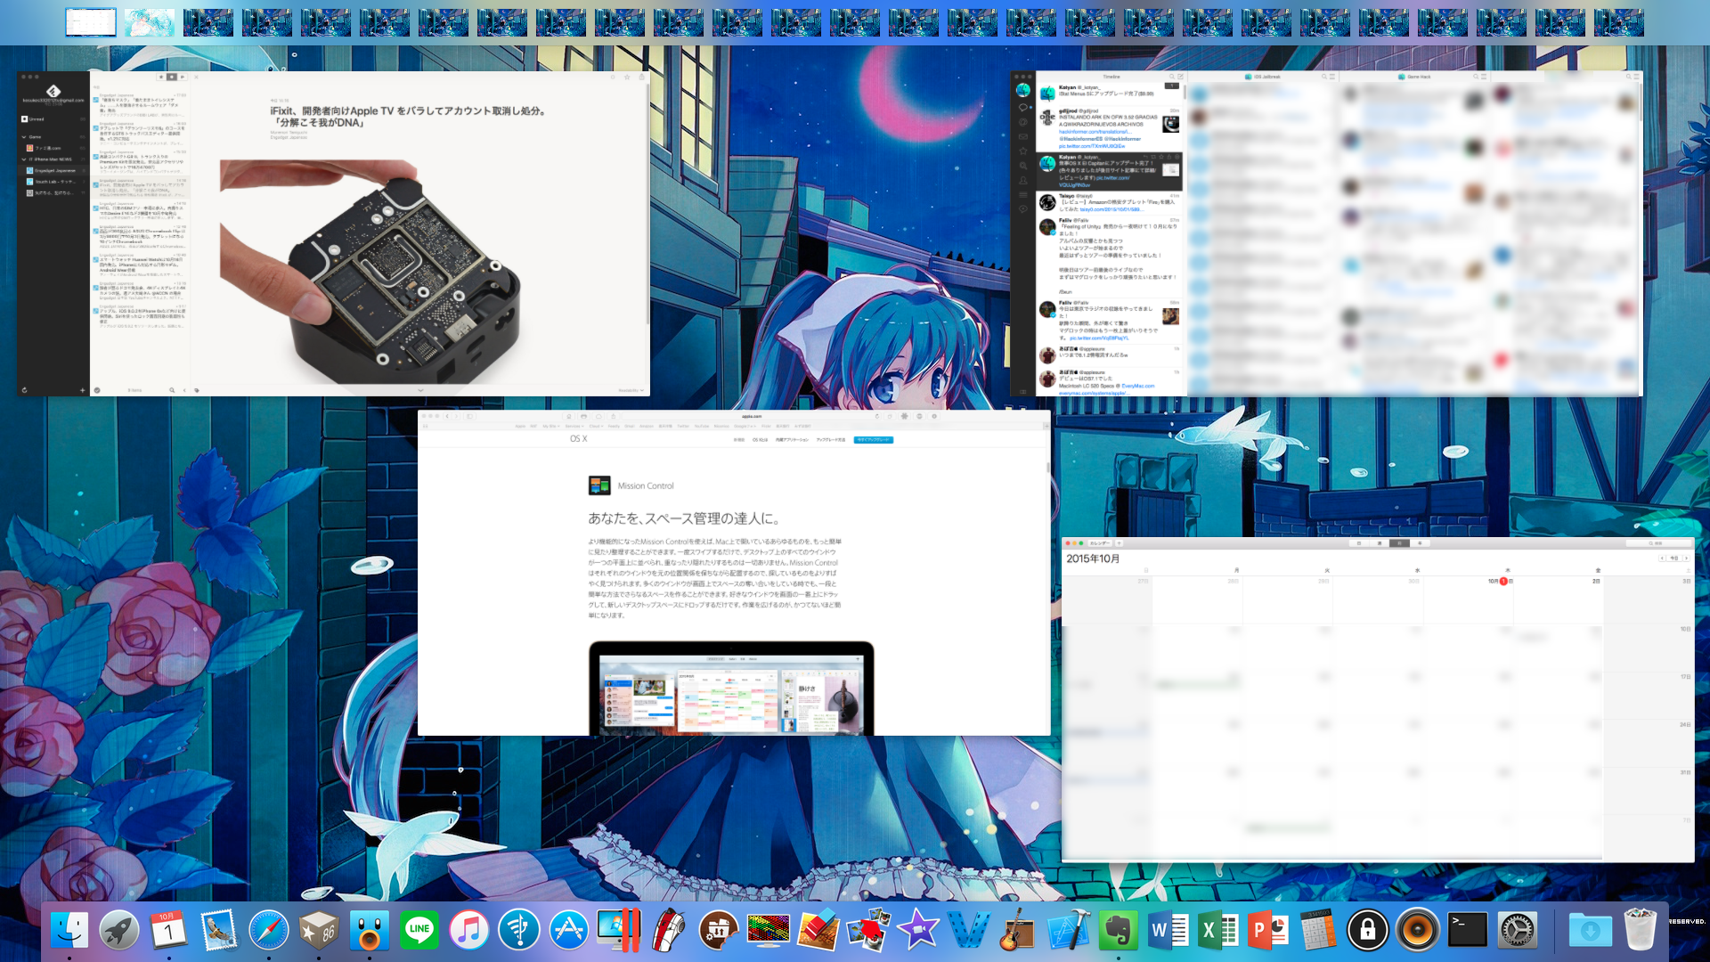Viewport: 1710px width, 962px height.
Task: Open iTunes music icon in Dock
Action: coord(468,931)
